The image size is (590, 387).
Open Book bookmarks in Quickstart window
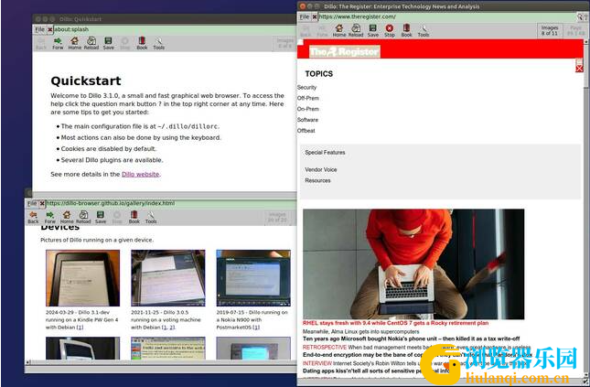click(x=142, y=41)
